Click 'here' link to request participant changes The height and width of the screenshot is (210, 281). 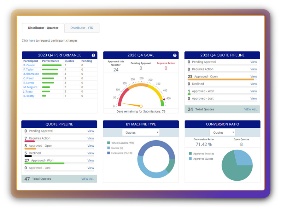[32, 41]
